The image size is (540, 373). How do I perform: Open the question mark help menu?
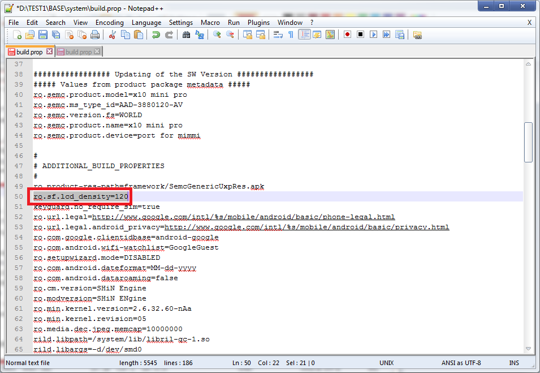312,23
